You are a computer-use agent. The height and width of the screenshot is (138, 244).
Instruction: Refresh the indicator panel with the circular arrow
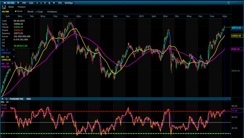[x=6, y=99]
